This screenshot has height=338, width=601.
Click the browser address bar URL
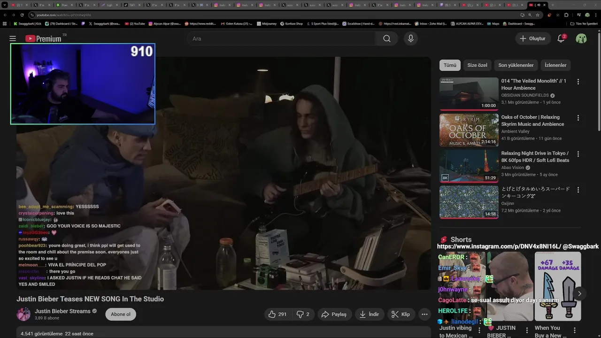(x=63, y=15)
